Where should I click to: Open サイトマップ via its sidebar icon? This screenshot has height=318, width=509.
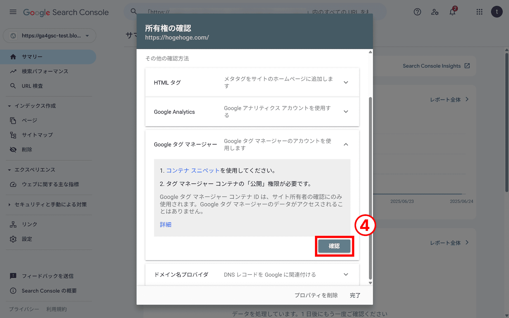click(13, 135)
